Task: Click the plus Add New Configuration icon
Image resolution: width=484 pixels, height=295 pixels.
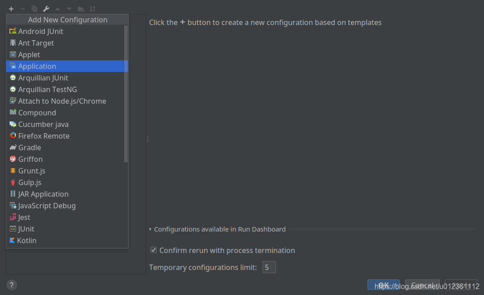Action: (x=11, y=9)
